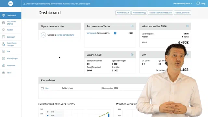Screen dimensions: 208x117
Task: Click the Schulden € 1.402 value
Action: pyautogui.click(x=115, y=71)
